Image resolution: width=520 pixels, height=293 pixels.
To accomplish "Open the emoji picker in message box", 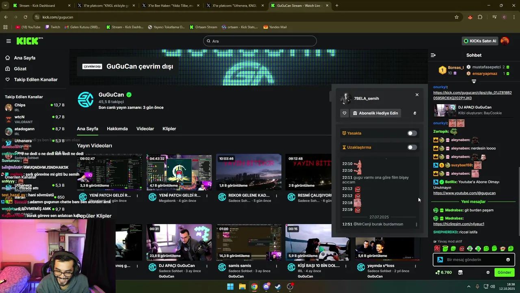I will click(x=508, y=260).
